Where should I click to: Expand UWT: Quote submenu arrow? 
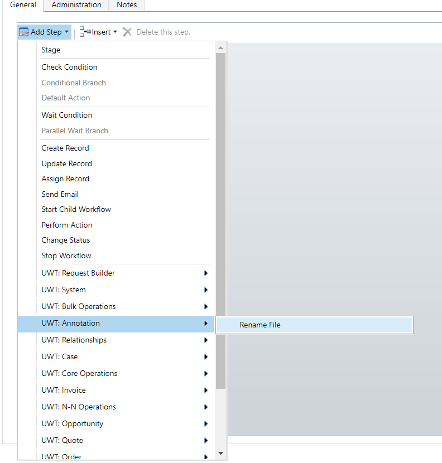point(206,441)
